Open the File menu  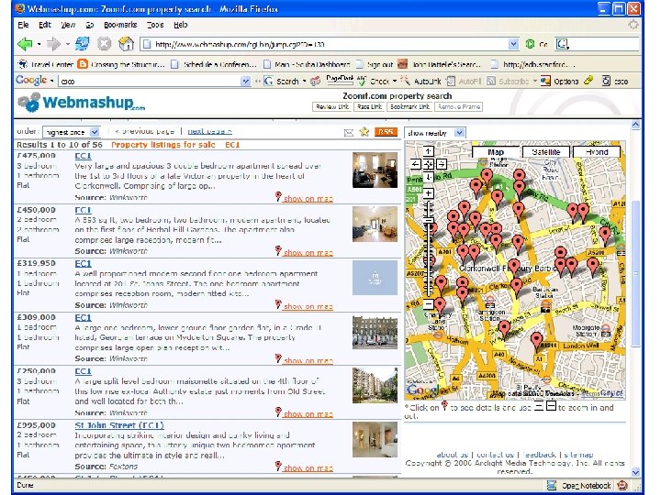point(23,25)
